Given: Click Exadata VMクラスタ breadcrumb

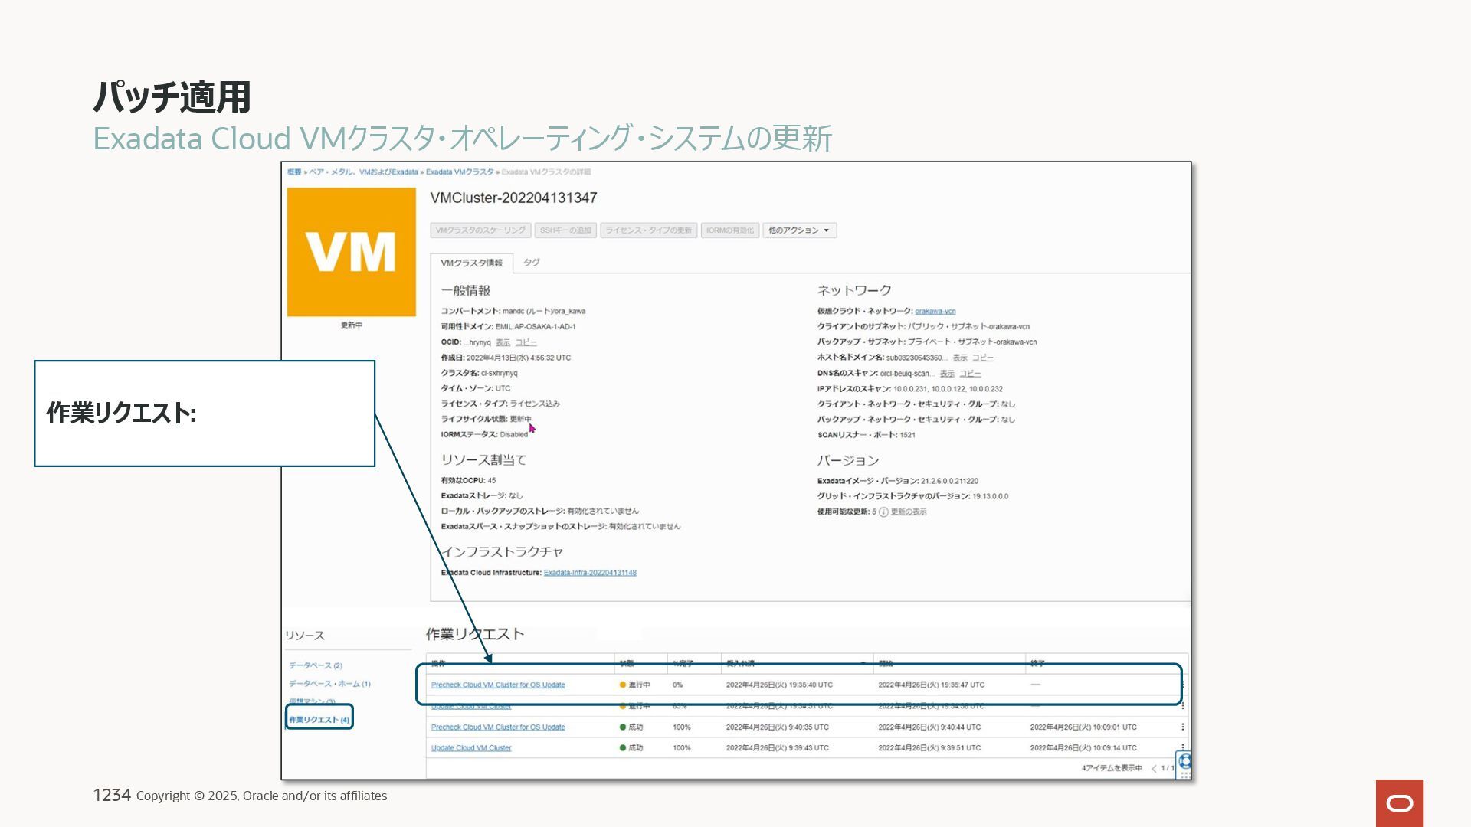Looking at the screenshot, I should (460, 172).
